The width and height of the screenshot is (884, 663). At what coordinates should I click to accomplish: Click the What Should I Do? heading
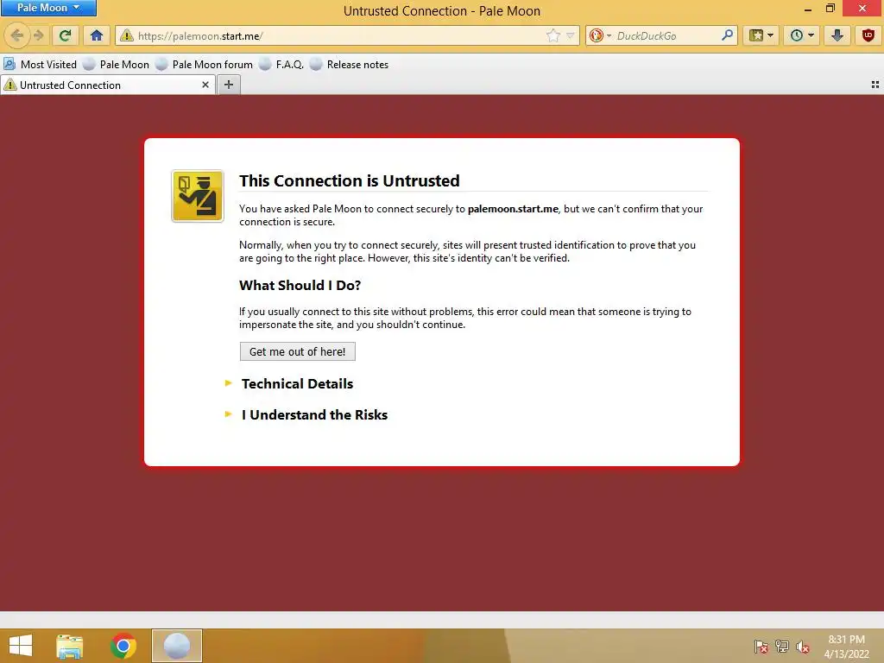click(x=300, y=285)
